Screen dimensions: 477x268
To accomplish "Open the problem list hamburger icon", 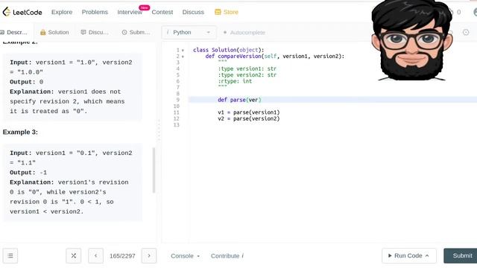I will coord(10,256).
